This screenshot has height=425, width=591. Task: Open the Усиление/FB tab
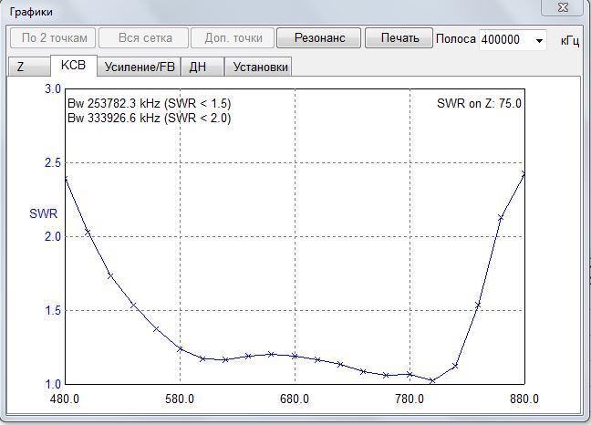tap(139, 67)
